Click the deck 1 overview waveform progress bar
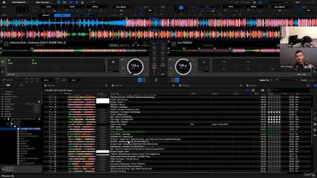 (x=74, y=50)
